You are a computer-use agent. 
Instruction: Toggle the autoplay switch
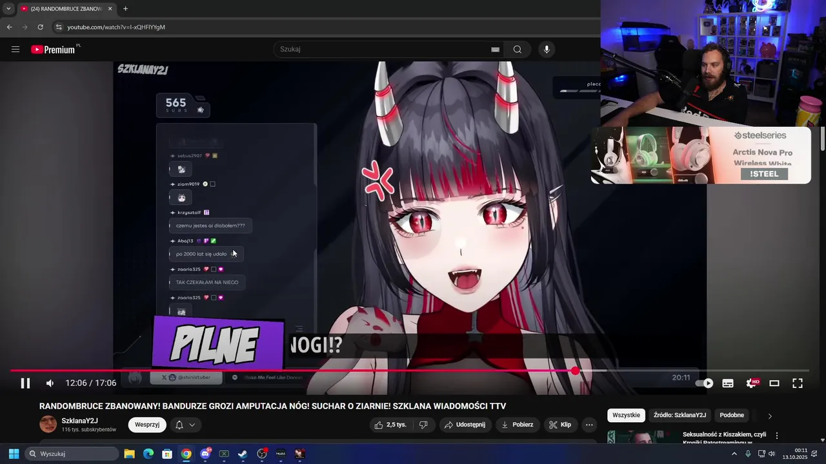[705, 383]
